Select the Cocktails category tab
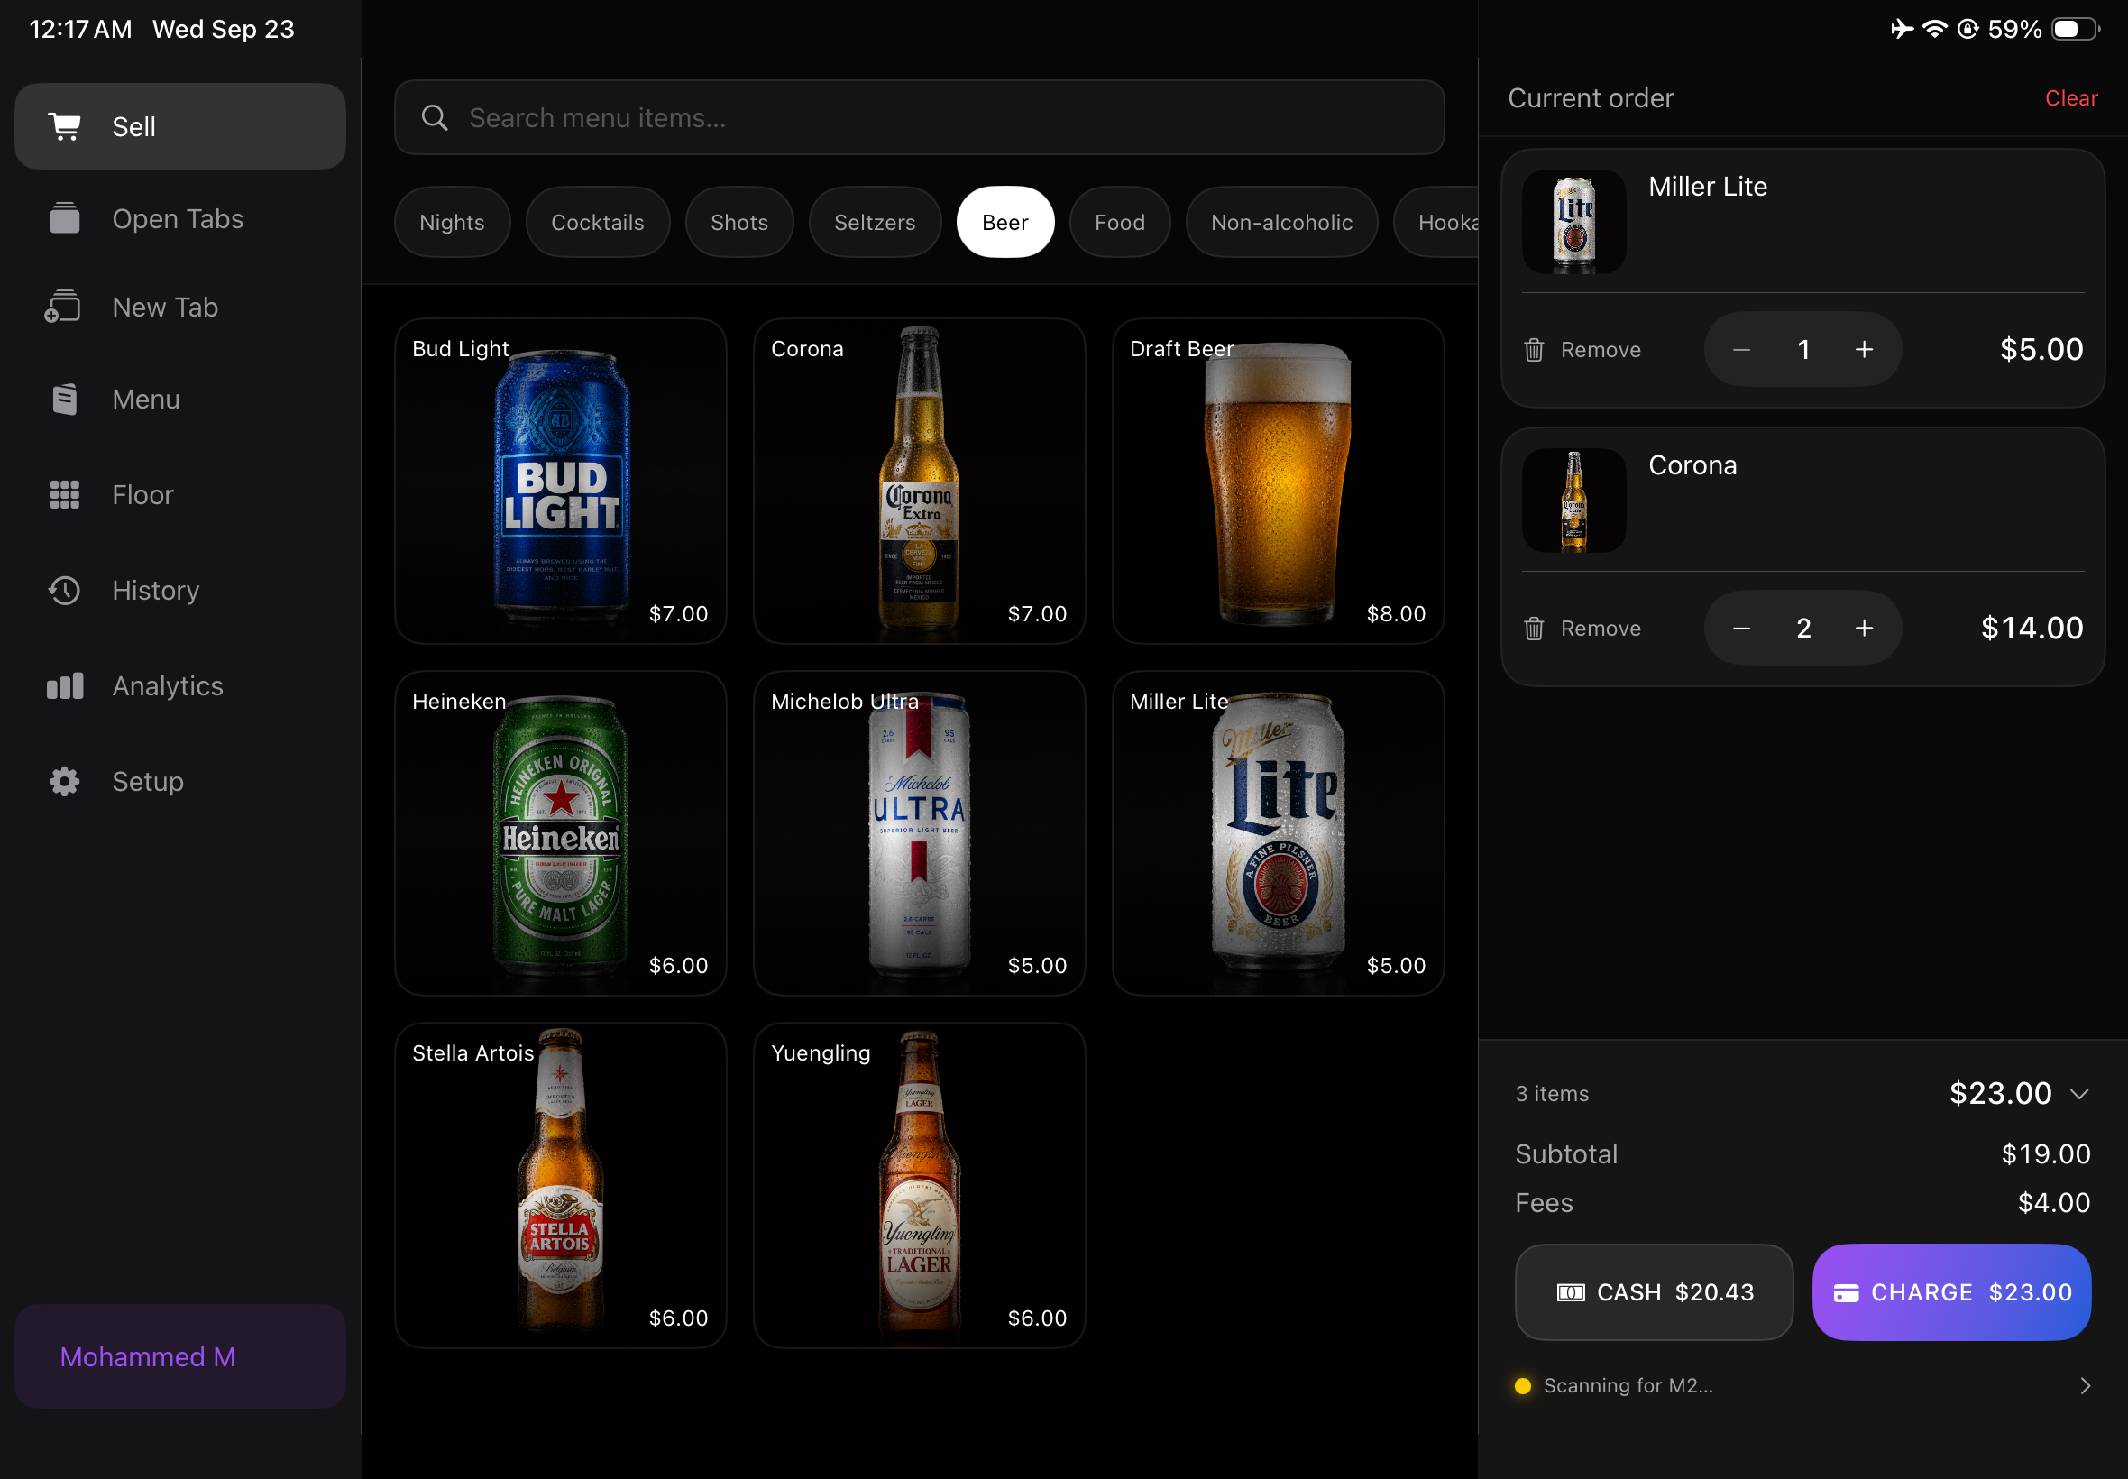Screen dimensions: 2128x1479 [x=598, y=223]
